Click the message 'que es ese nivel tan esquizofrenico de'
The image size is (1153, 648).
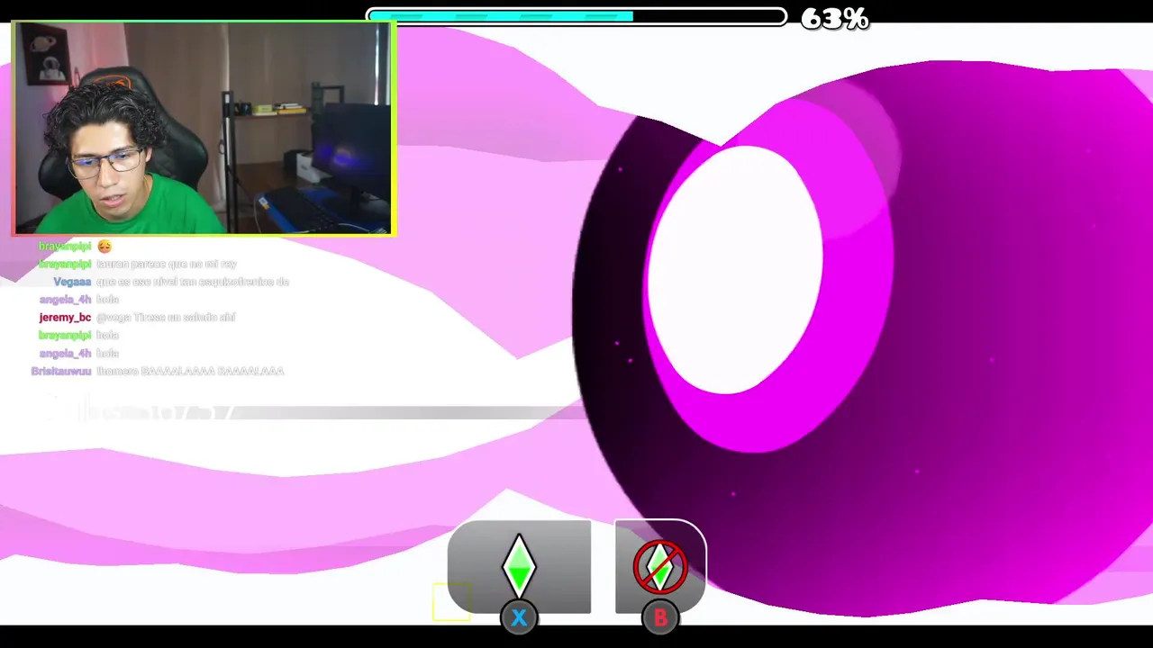(x=193, y=282)
